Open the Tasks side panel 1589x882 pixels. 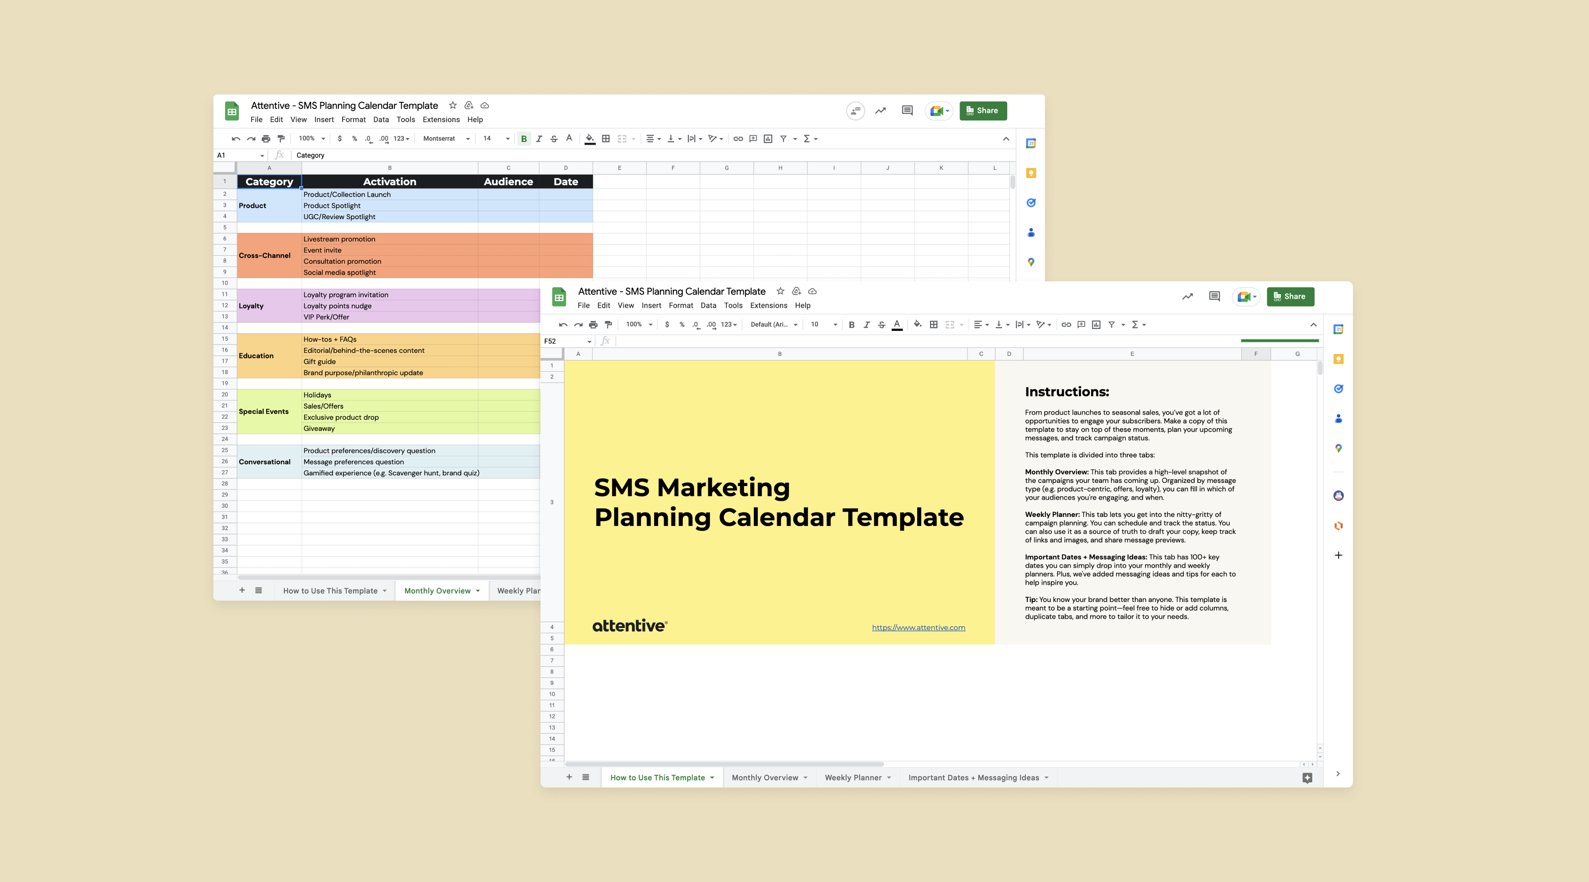tap(1339, 389)
